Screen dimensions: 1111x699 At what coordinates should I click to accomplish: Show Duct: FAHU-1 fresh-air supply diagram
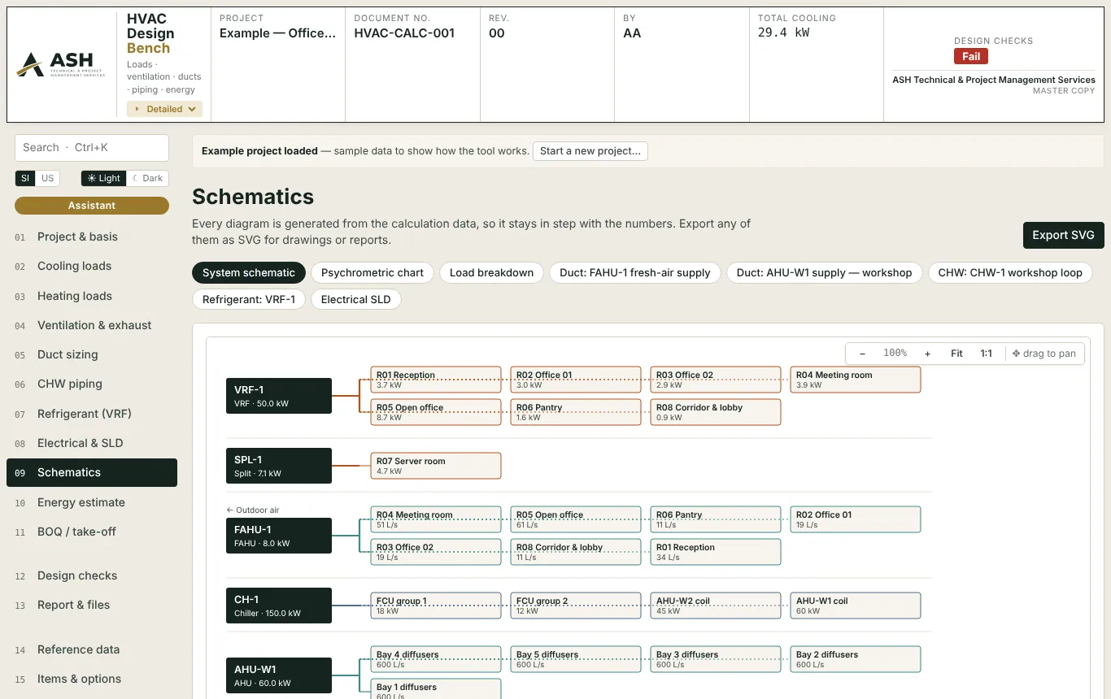click(x=635, y=273)
